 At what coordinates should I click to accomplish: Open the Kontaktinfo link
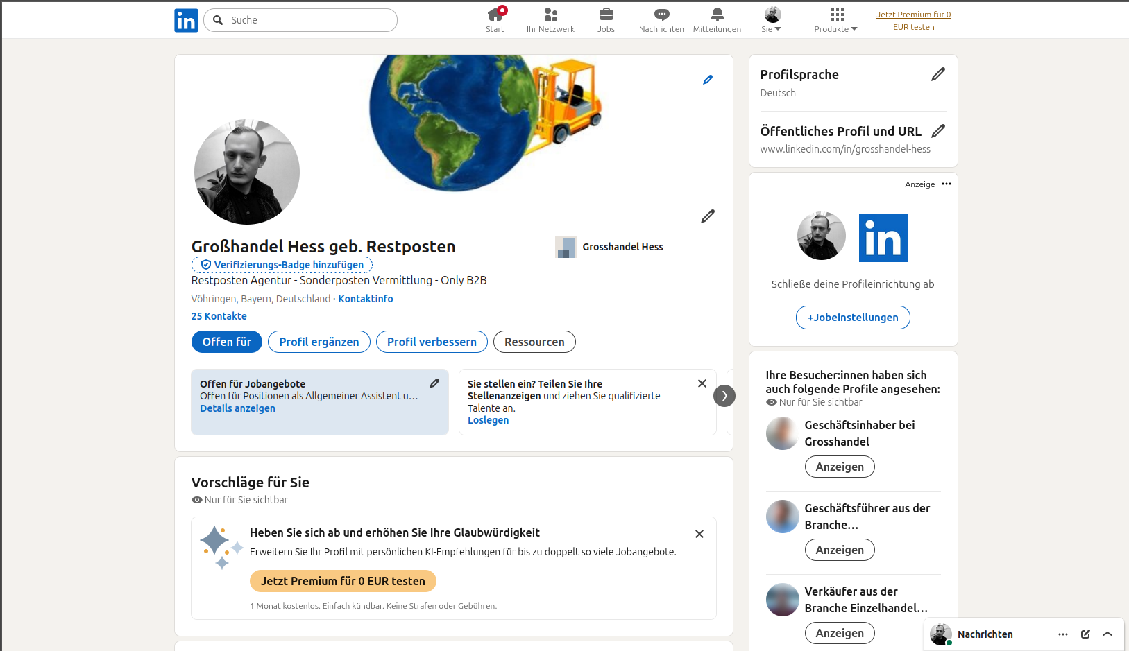tap(365, 299)
